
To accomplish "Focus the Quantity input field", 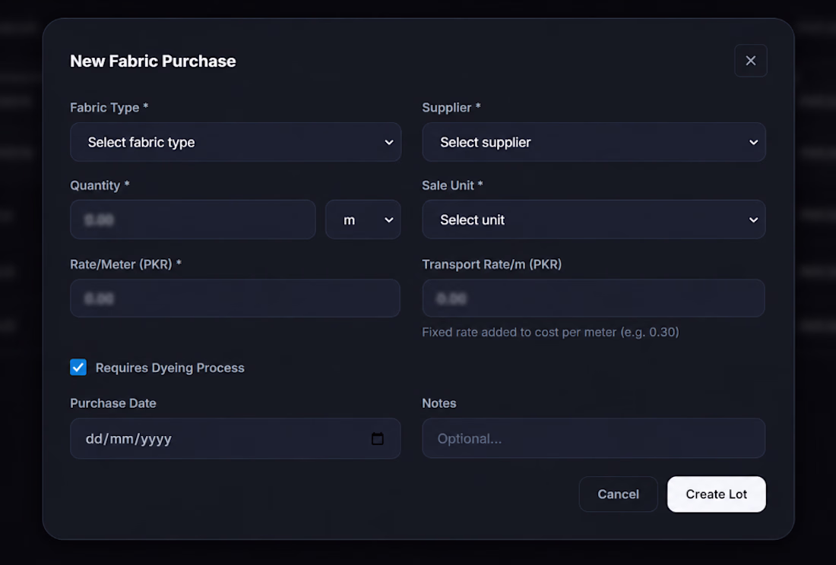I will point(193,220).
